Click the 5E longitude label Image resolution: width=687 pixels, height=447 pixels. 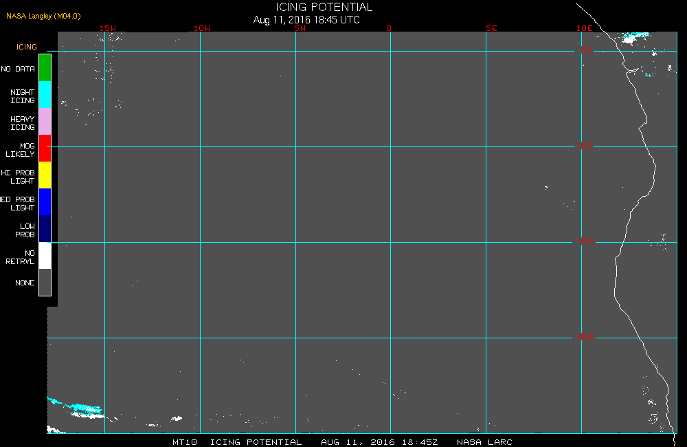tap(491, 28)
